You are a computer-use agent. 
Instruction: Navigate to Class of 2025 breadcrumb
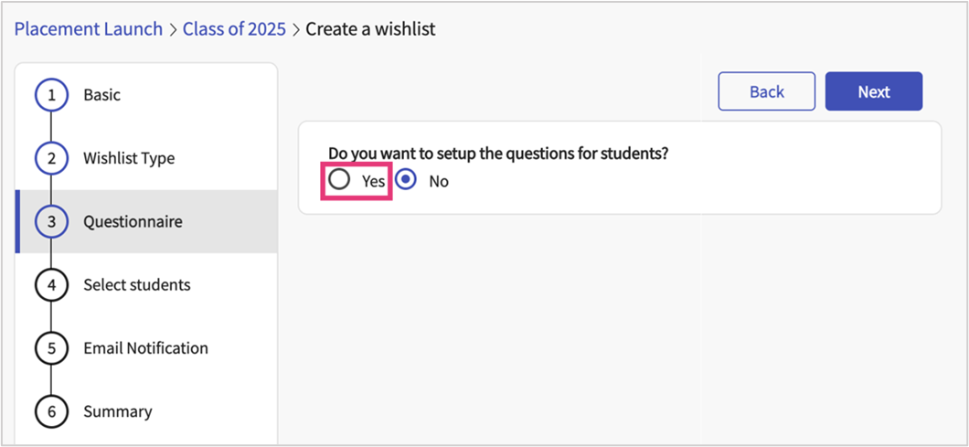[234, 29]
